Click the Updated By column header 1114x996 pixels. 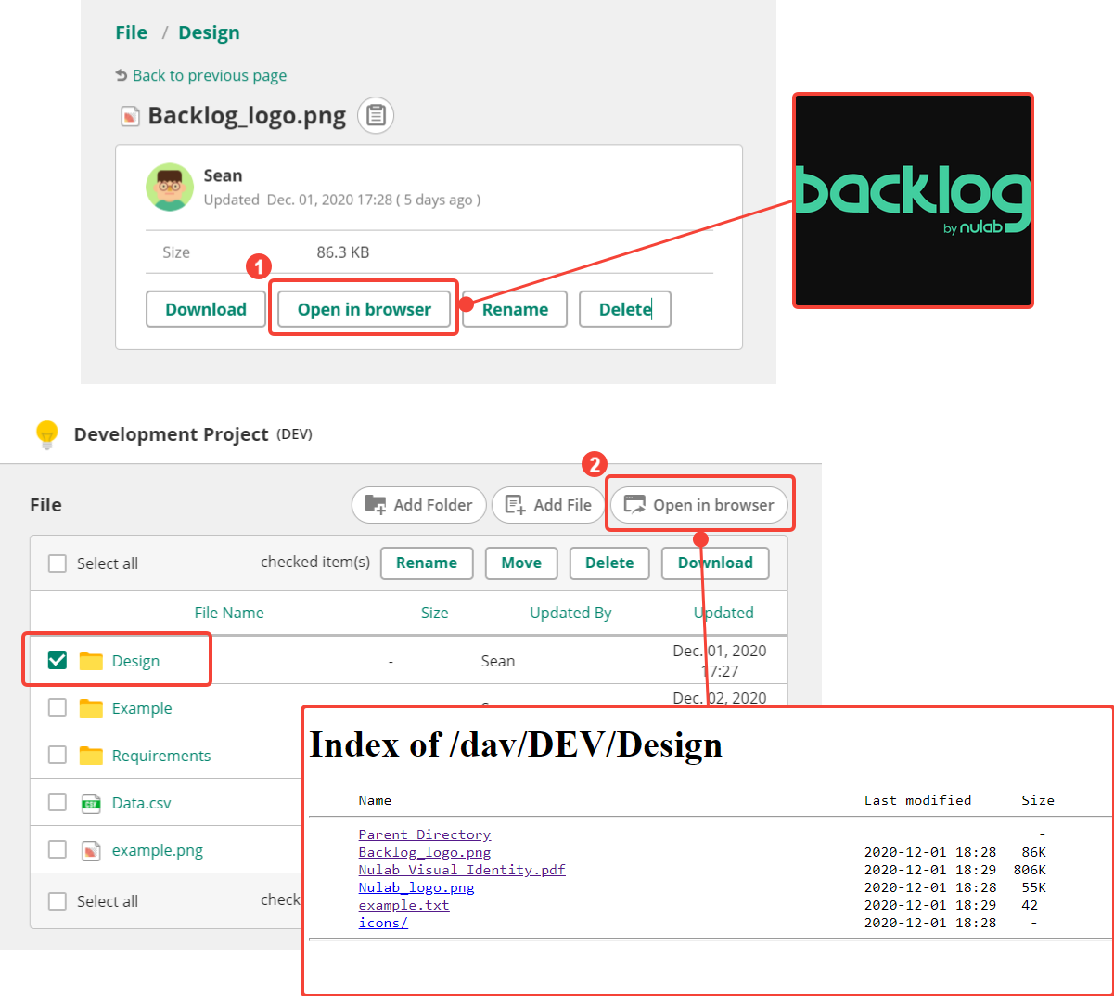[x=570, y=613]
